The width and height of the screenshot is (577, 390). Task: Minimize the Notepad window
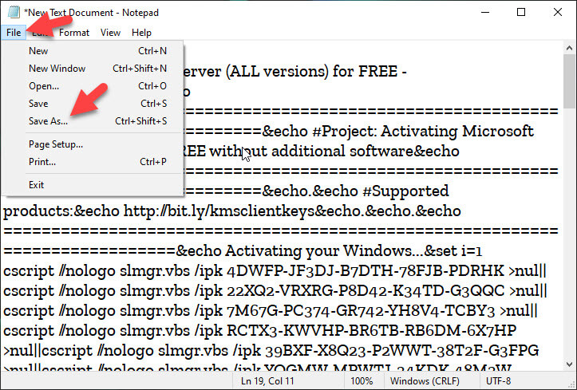(484, 12)
